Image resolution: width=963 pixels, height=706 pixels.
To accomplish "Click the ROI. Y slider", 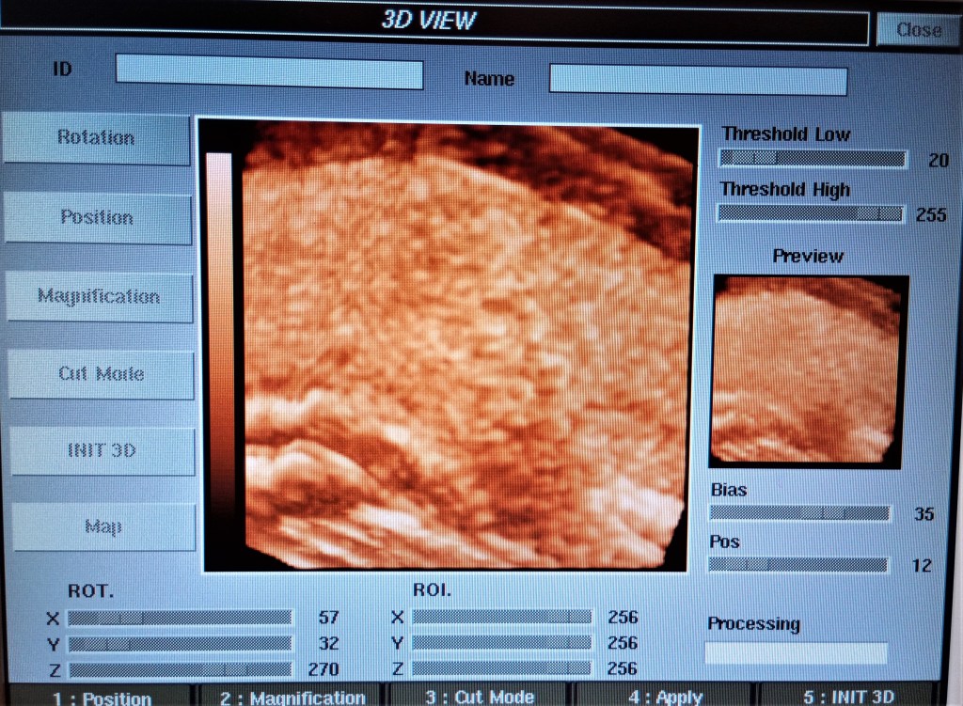I will [x=502, y=643].
